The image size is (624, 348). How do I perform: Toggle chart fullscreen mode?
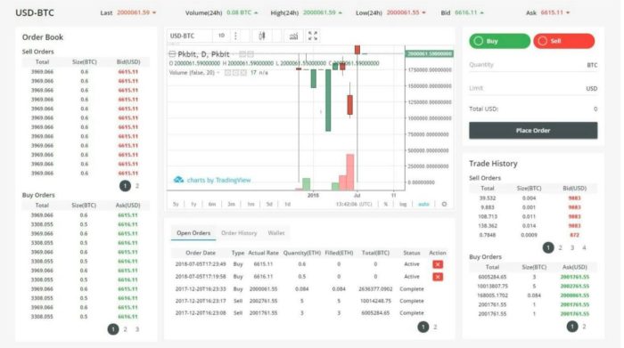click(x=313, y=36)
